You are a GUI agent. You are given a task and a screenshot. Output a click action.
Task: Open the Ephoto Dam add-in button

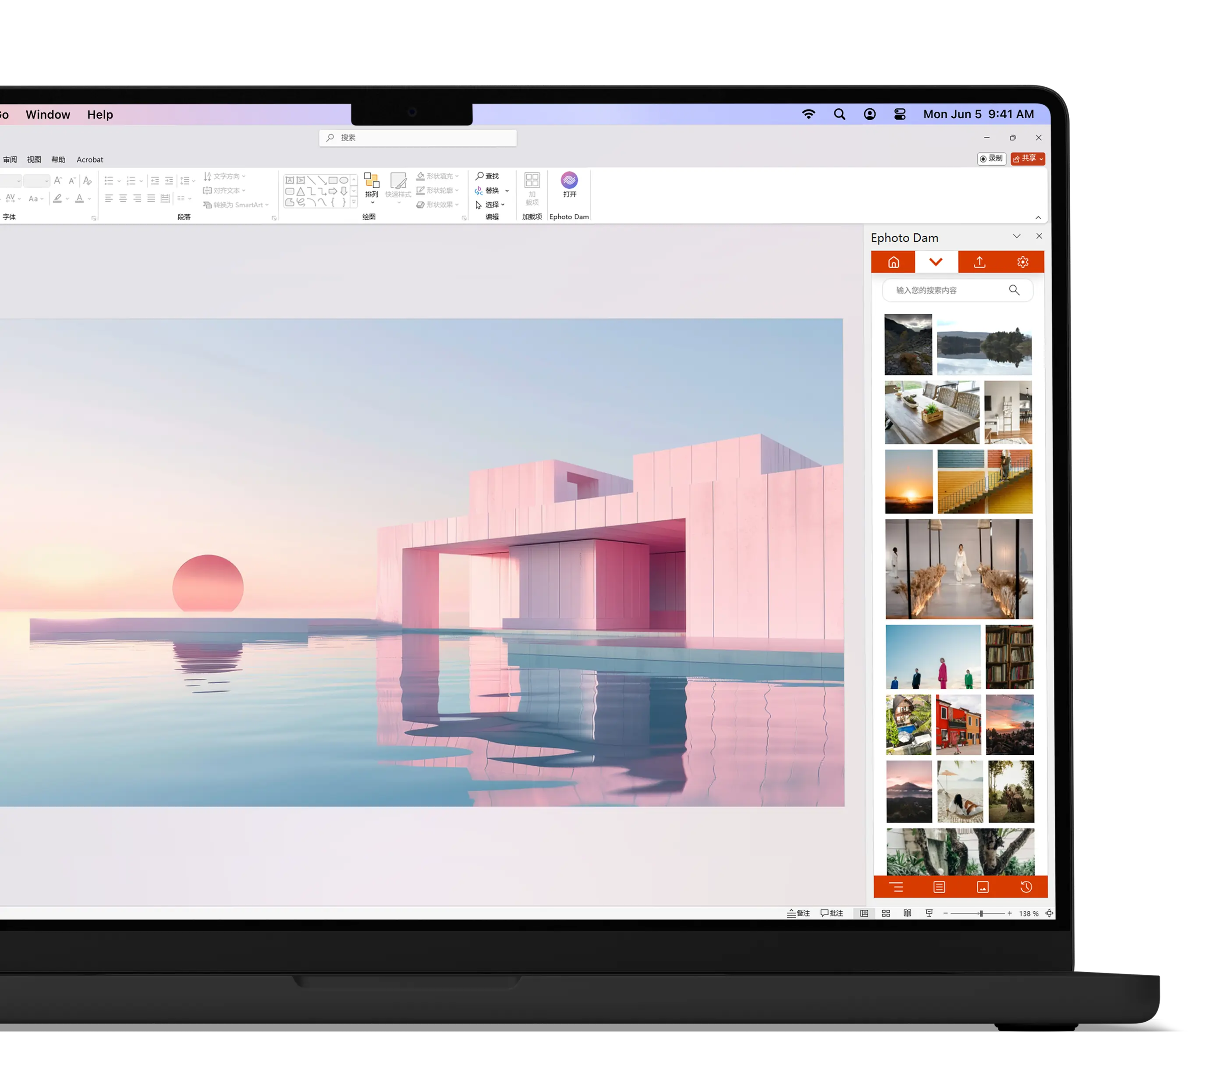pos(569,185)
